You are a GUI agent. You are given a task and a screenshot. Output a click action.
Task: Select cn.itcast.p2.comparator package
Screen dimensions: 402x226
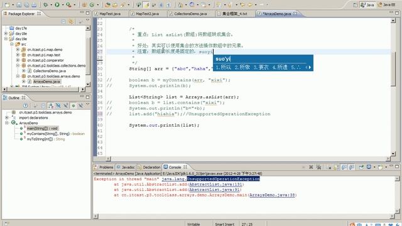[45, 60]
